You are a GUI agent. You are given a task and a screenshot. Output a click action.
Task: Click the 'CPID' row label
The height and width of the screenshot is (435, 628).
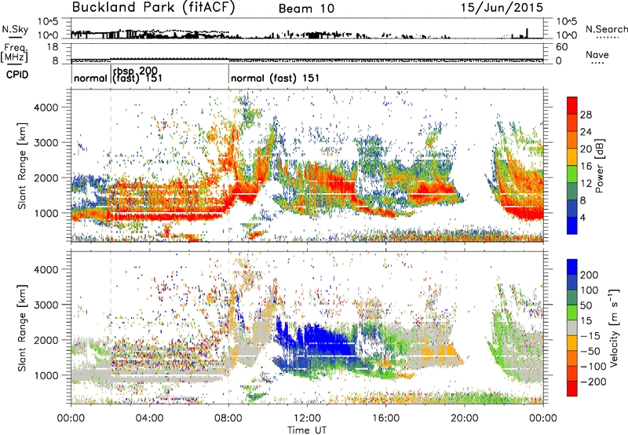tap(17, 75)
